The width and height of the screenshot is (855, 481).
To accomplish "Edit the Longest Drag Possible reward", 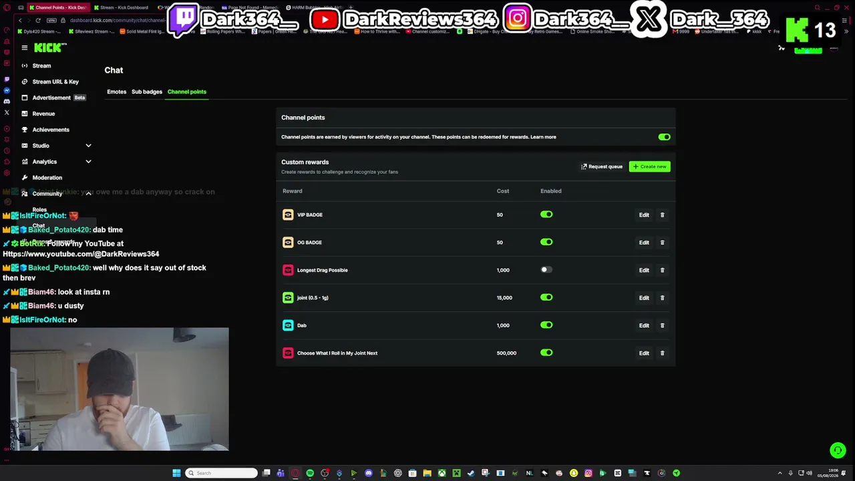I will (x=644, y=271).
